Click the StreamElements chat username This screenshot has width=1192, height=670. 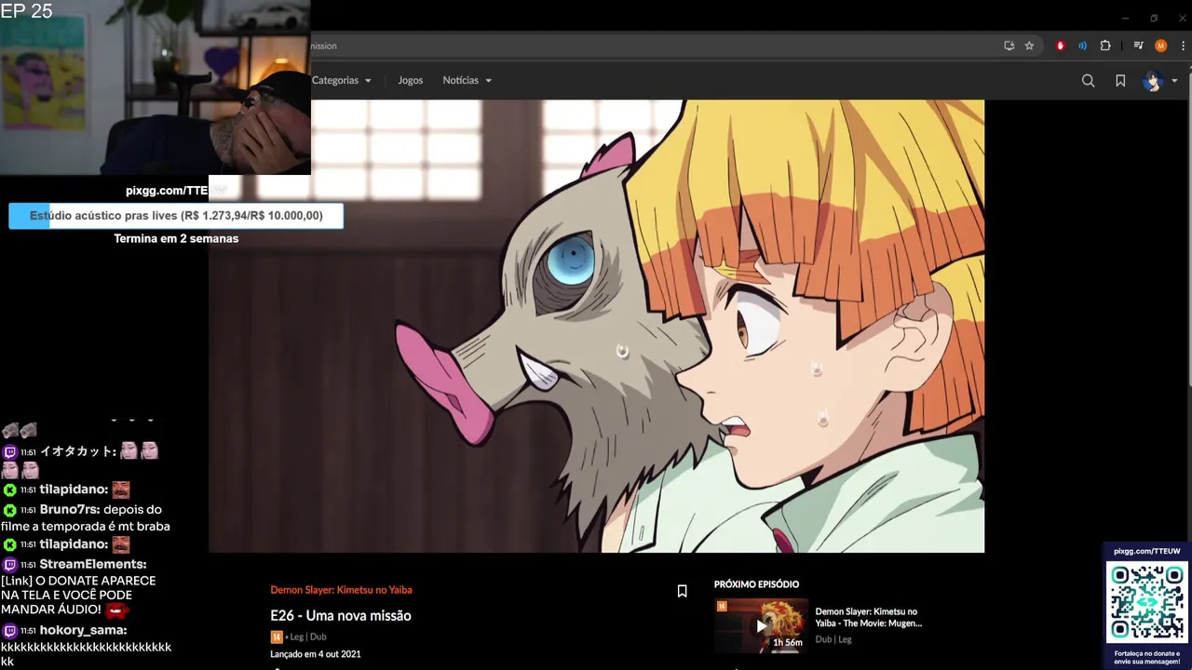coord(93,564)
